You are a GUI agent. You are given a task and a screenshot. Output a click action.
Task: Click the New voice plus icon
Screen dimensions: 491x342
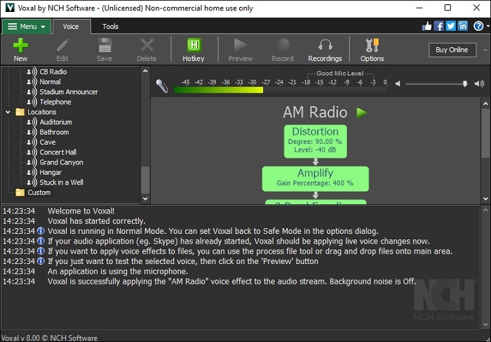tap(20, 46)
